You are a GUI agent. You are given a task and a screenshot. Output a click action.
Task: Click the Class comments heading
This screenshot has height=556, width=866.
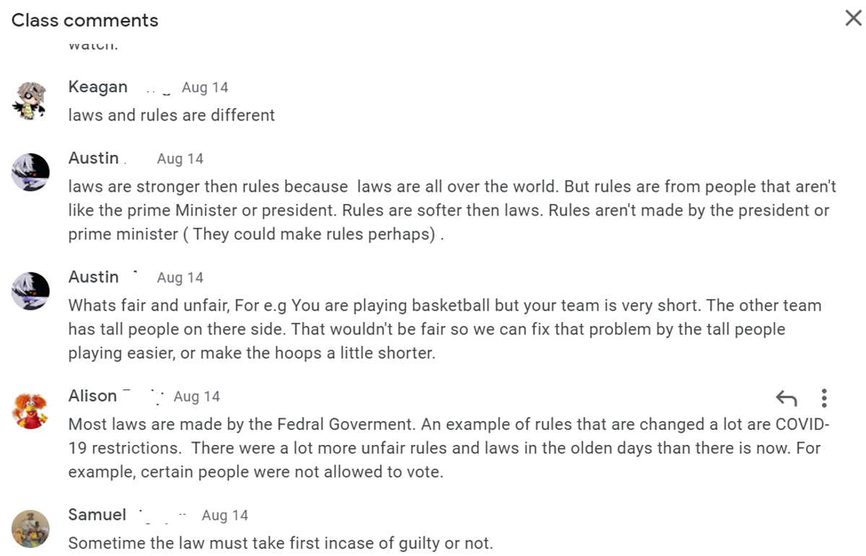(85, 20)
